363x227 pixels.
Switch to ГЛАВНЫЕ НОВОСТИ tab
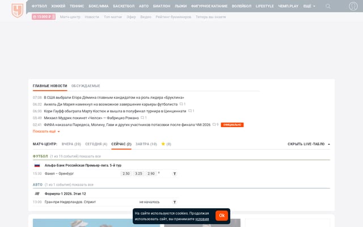point(50,86)
